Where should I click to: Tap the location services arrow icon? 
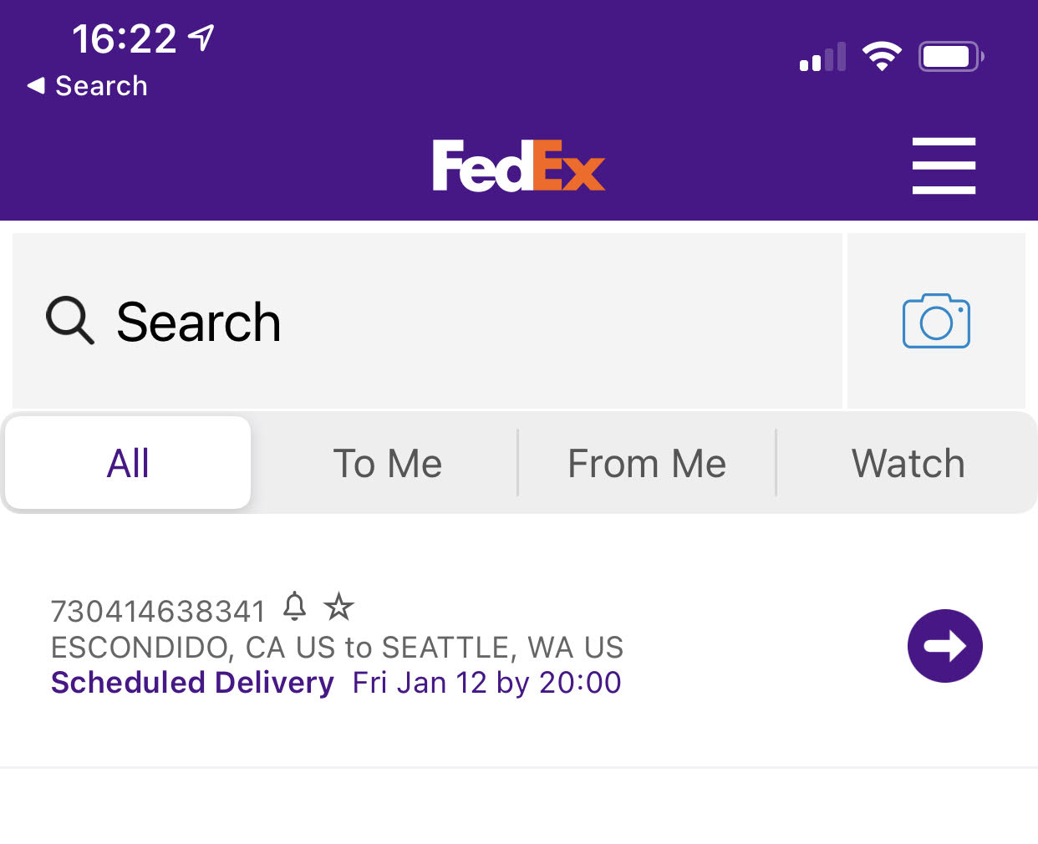[x=201, y=38]
